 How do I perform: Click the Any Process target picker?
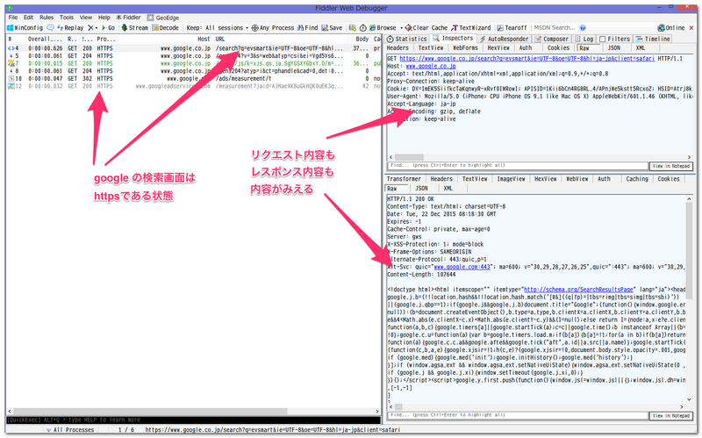coord(273,28)
